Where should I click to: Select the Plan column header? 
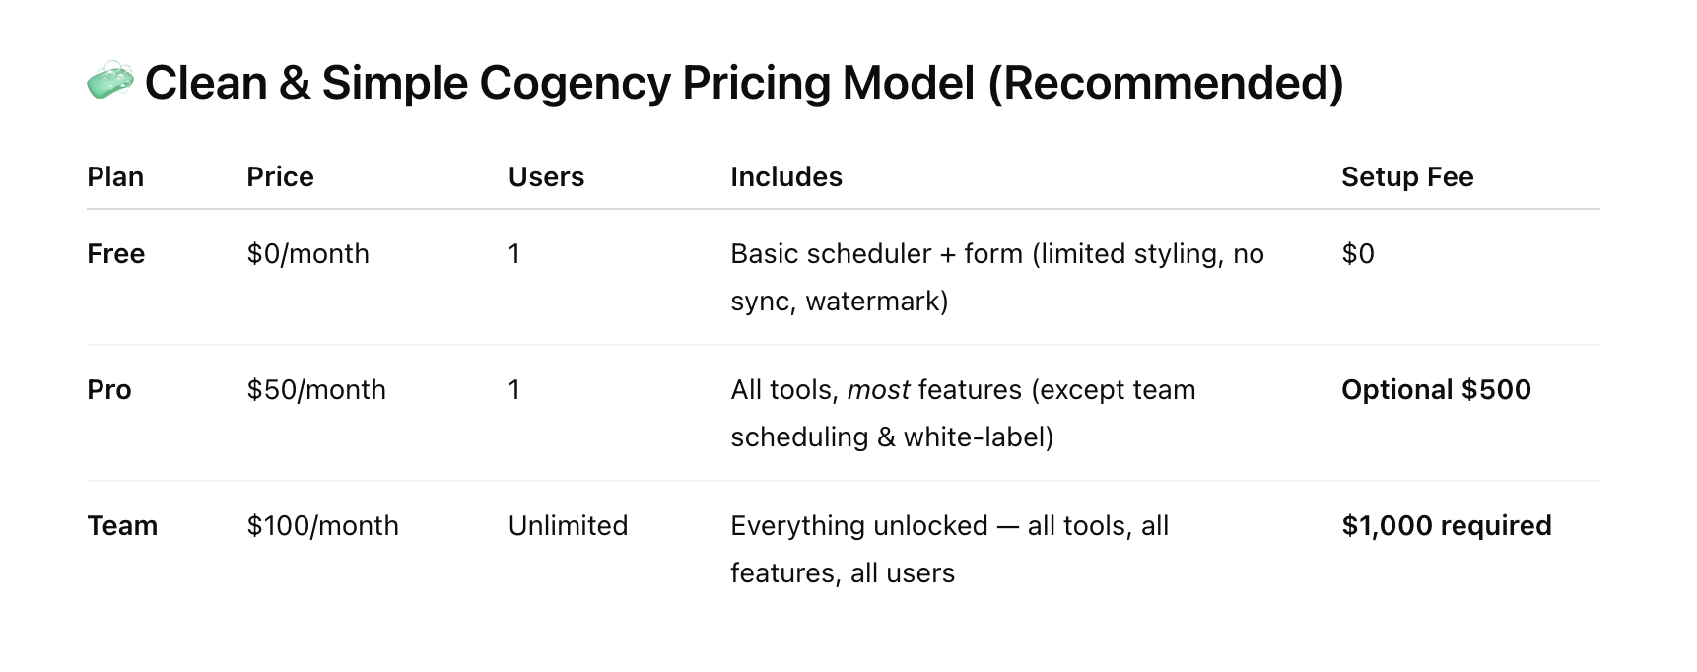[115, 177]
